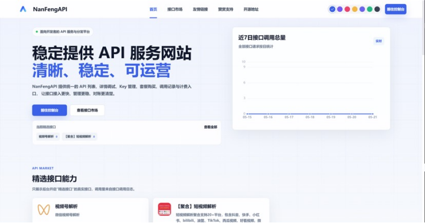The width and height of the screenshot is (425, 223).
Task: Choose the purple swatch between yellow and green
Action: [x=362, y=9]
